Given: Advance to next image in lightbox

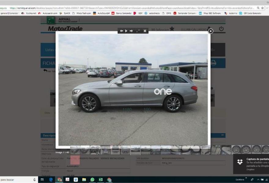Looking at the screenshot, I should pos(131,31).
